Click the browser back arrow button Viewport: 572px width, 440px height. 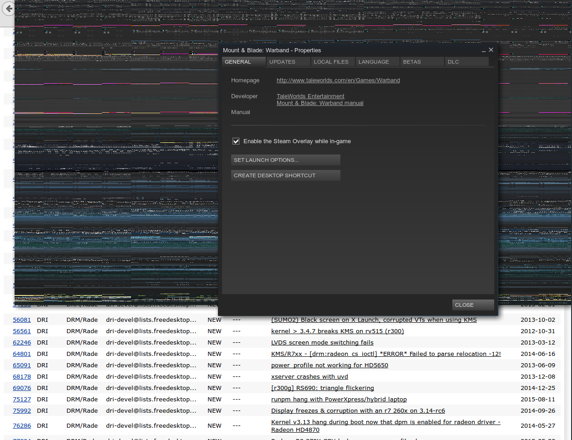[9, 9]
